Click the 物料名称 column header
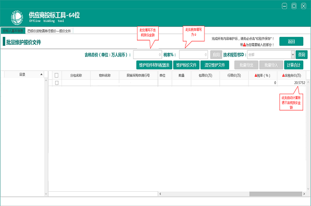The height and width of the screenshot is (206, 311). click(x=105, y=76)
